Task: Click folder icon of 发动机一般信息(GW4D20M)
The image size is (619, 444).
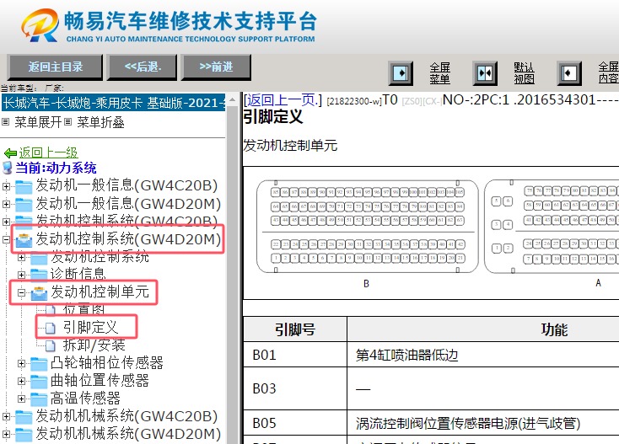Action: click(x=24, y=205)
